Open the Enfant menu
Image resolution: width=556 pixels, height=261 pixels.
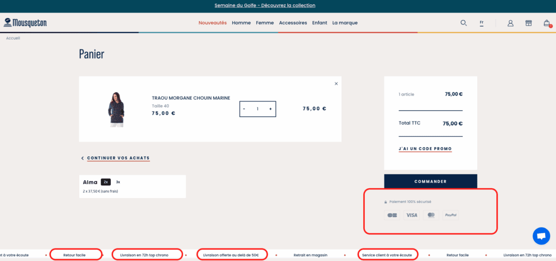(x=319, y=23)
